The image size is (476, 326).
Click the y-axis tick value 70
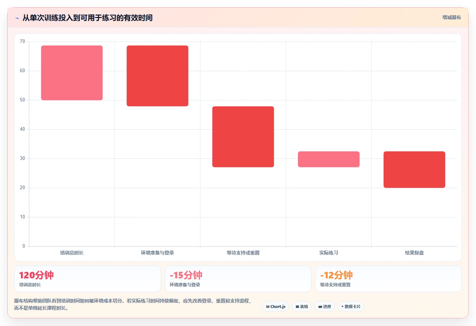(22, 42)
